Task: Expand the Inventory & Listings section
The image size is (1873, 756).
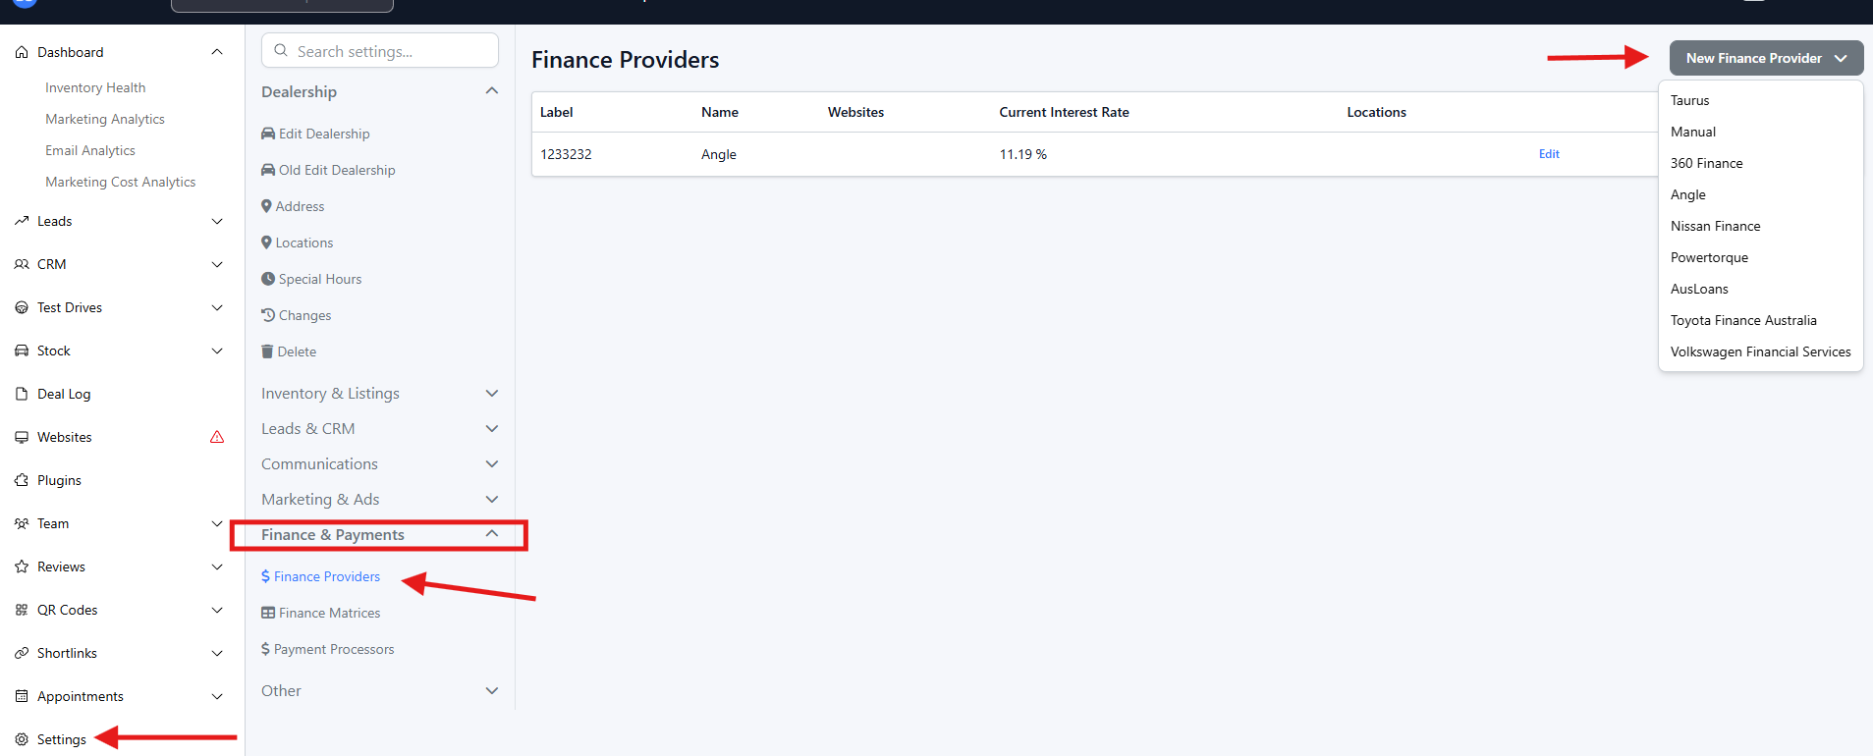Action: 492,393
